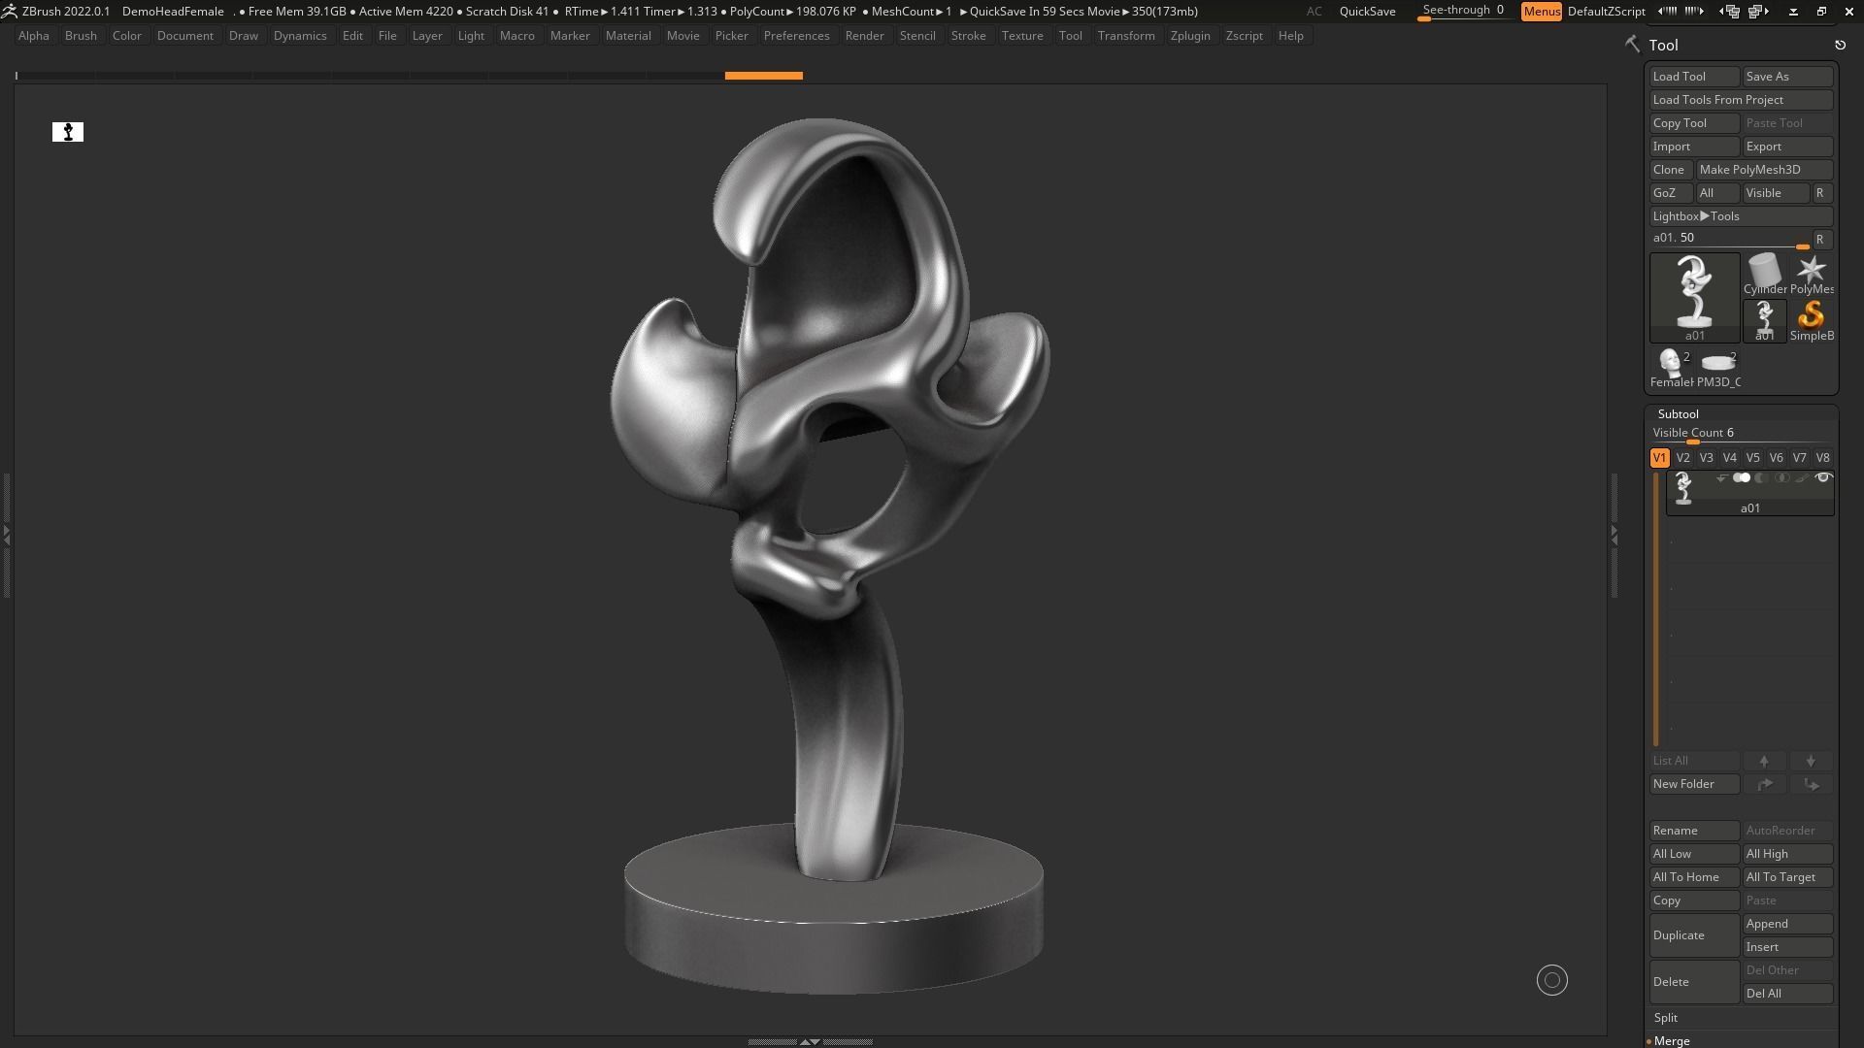The image size is (1864, 1048).
Task: Click the circular gizmo icon in canvas corner
Action: pos(1551,980)
